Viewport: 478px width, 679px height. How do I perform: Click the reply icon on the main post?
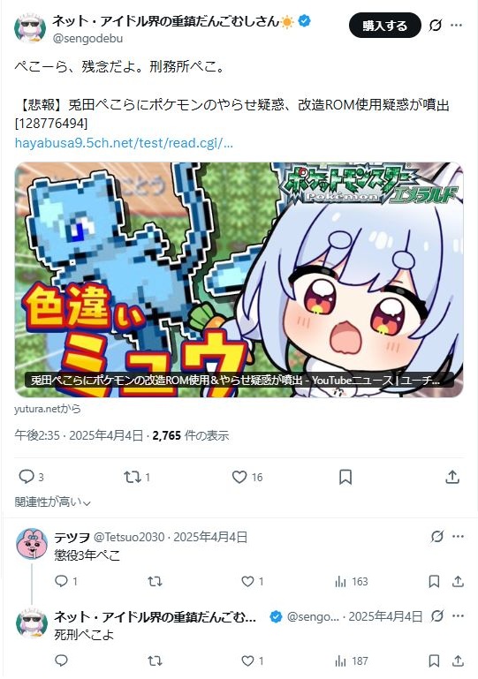(27, 477)
